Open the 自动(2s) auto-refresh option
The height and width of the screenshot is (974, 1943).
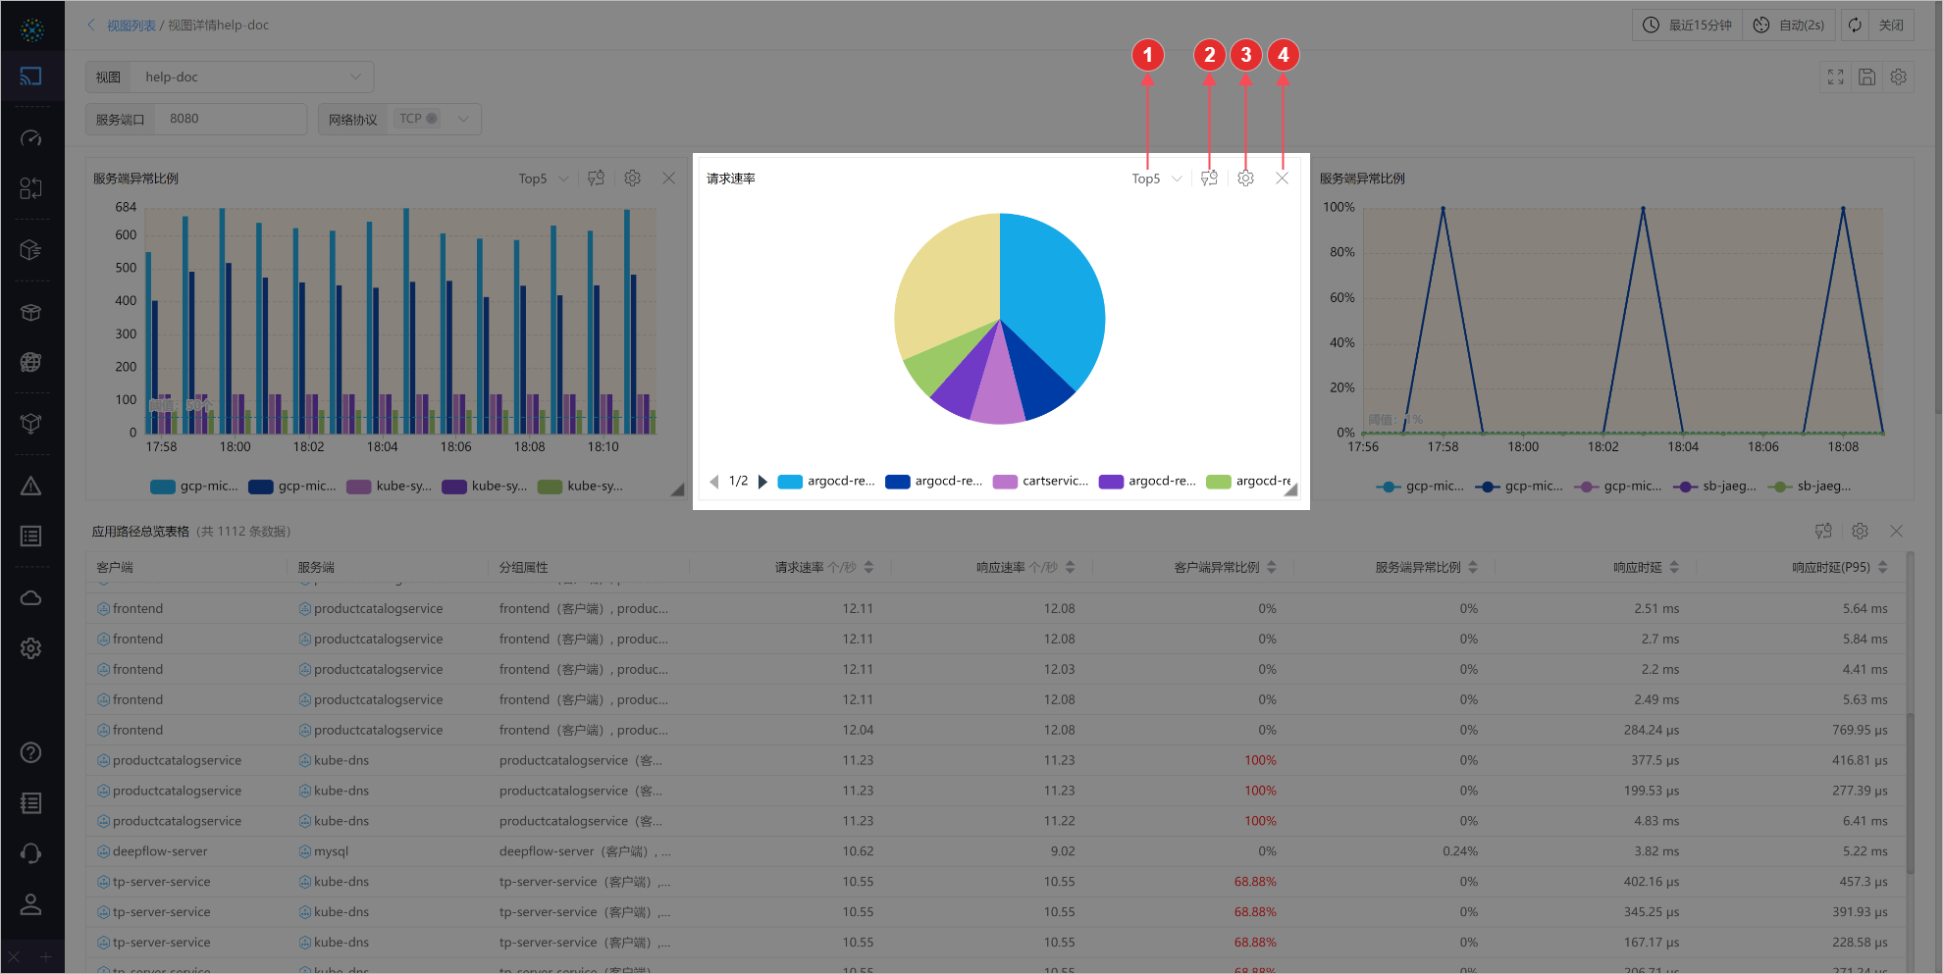[x=1789, y=26]
